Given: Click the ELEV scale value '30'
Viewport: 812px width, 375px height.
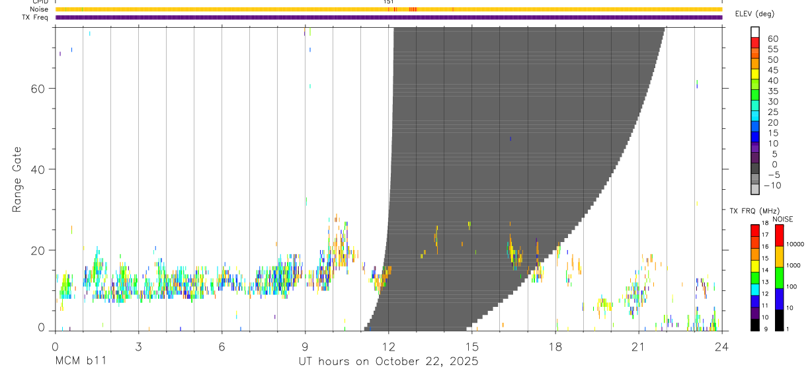Looking at the screenshot, I should click(772, 101).
